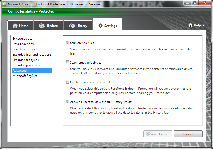The width and height of the screenshot is (213, 149).
Task: Click the Scan archive files label text
Action: [x=82, y=43]
